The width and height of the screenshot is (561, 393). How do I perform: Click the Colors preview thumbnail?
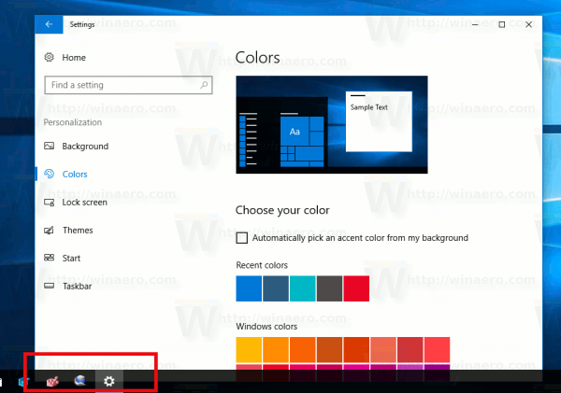tap(332, 125)
